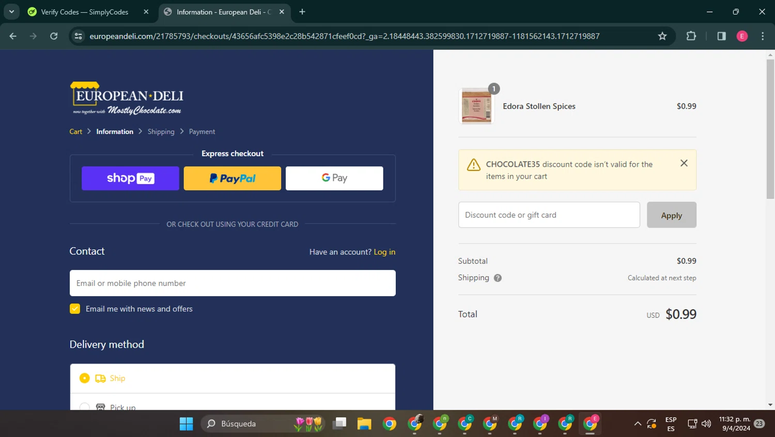Open the active Chrome with E profile badge
Viewport: 775px width, 437px height.
590,424
